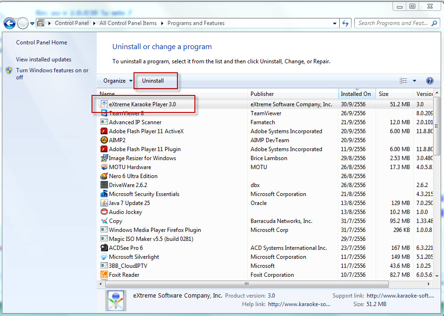The image size is (444, 316).
Task: Click the Adobe Flash Player 11 Plugin icon
Action: pyautogui.click(x=104, y=149)
